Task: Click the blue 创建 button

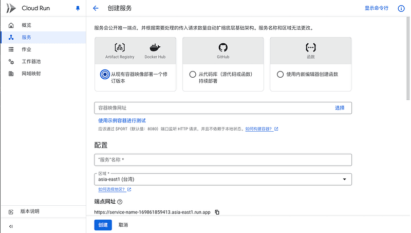Action: coord(103,225)
